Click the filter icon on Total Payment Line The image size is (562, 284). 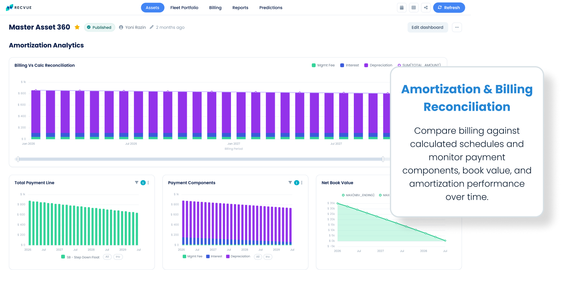tap(137, 182)
